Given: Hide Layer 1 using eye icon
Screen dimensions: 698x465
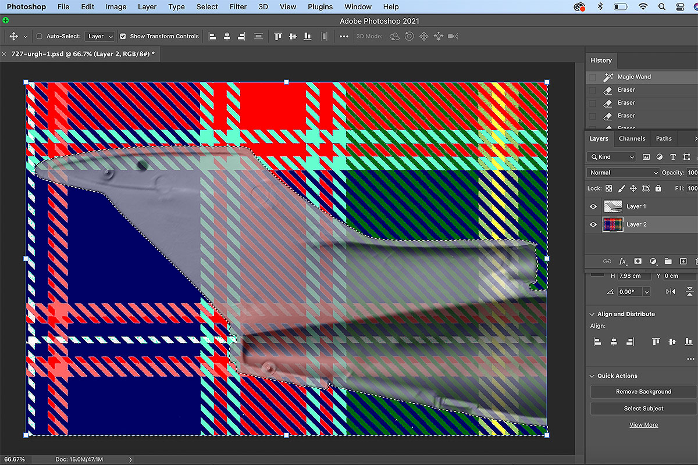Looking at the screenshot, I should point(593,206).
